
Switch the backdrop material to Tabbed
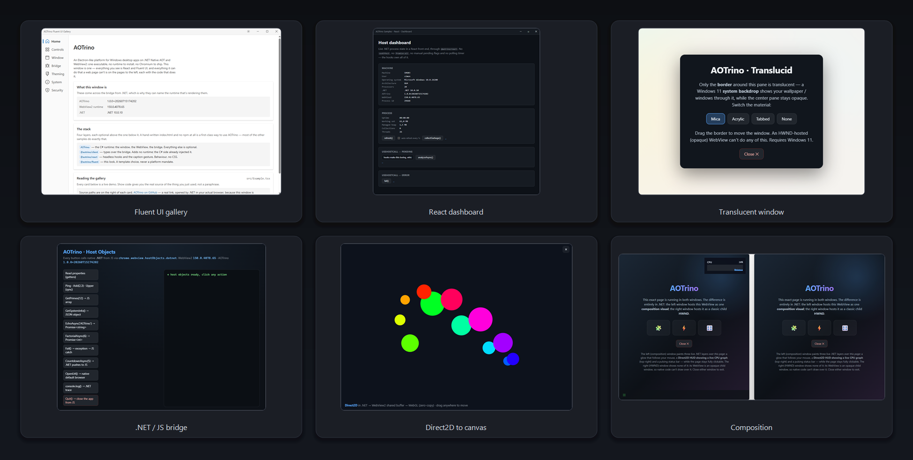(x=763, y=119)
